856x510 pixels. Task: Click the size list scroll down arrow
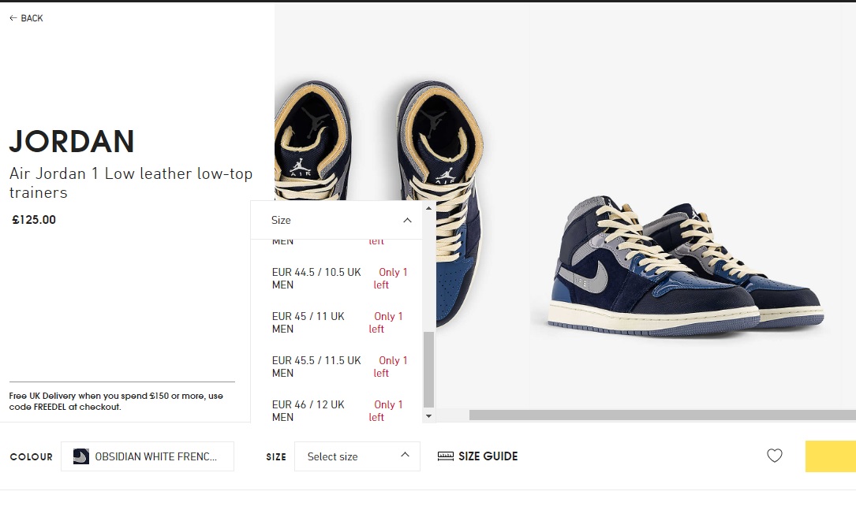[428, 416]
